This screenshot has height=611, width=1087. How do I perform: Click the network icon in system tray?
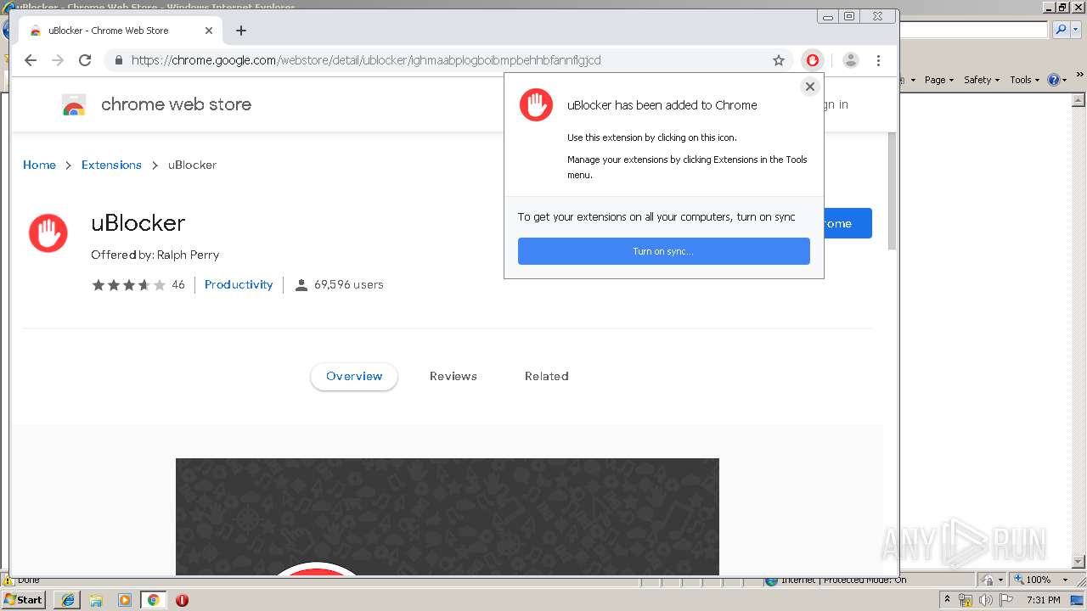(966, 600)
